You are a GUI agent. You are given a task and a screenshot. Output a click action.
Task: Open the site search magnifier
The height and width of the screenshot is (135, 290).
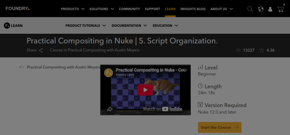pos(250,9)
